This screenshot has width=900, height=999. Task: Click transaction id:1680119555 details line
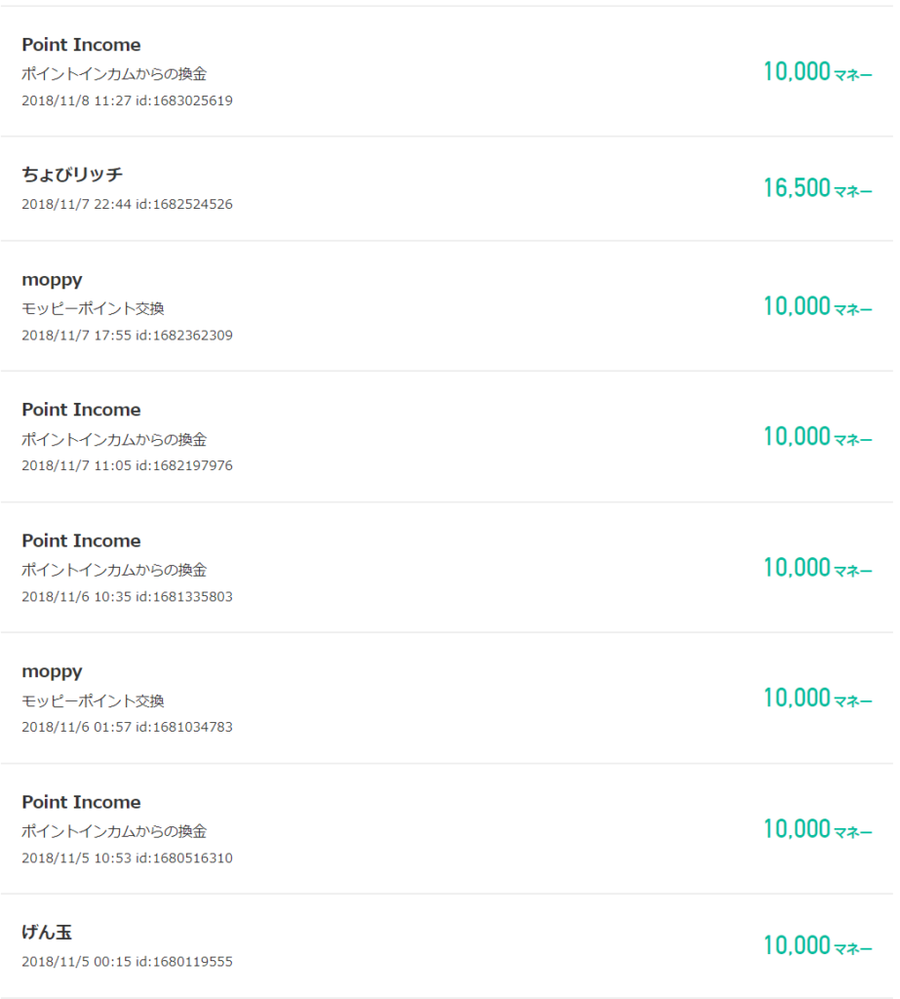pyautogui.click(x=127, y=962)
